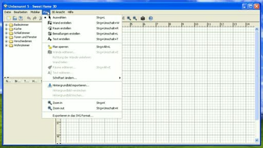Open help with the blue question mark icon
The image size is (263, 148).
151,18
